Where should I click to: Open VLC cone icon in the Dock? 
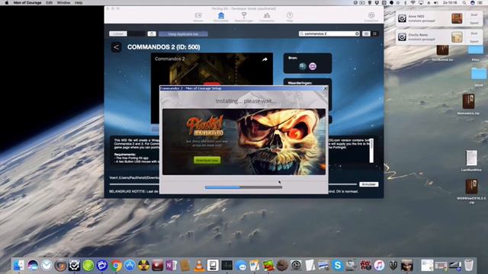pos(199,266)
